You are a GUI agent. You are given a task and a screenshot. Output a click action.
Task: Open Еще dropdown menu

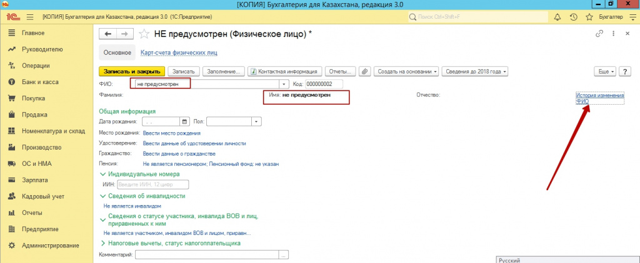[x=606, y=71]
